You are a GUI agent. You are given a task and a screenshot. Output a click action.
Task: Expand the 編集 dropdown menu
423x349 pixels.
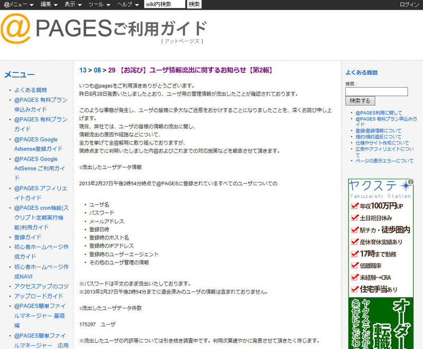[x=49, y=4]
